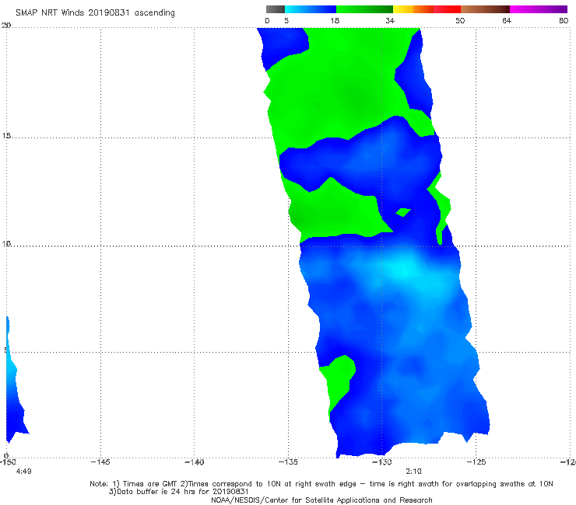
Task: Click the latitude axis label '20'
Action: pyautogui.click(x=6, y=26)
